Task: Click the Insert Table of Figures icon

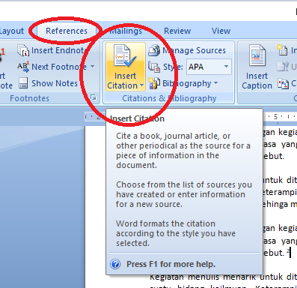Action: click(283, 50)
